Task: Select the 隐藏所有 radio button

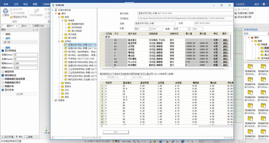Action: 3,86
